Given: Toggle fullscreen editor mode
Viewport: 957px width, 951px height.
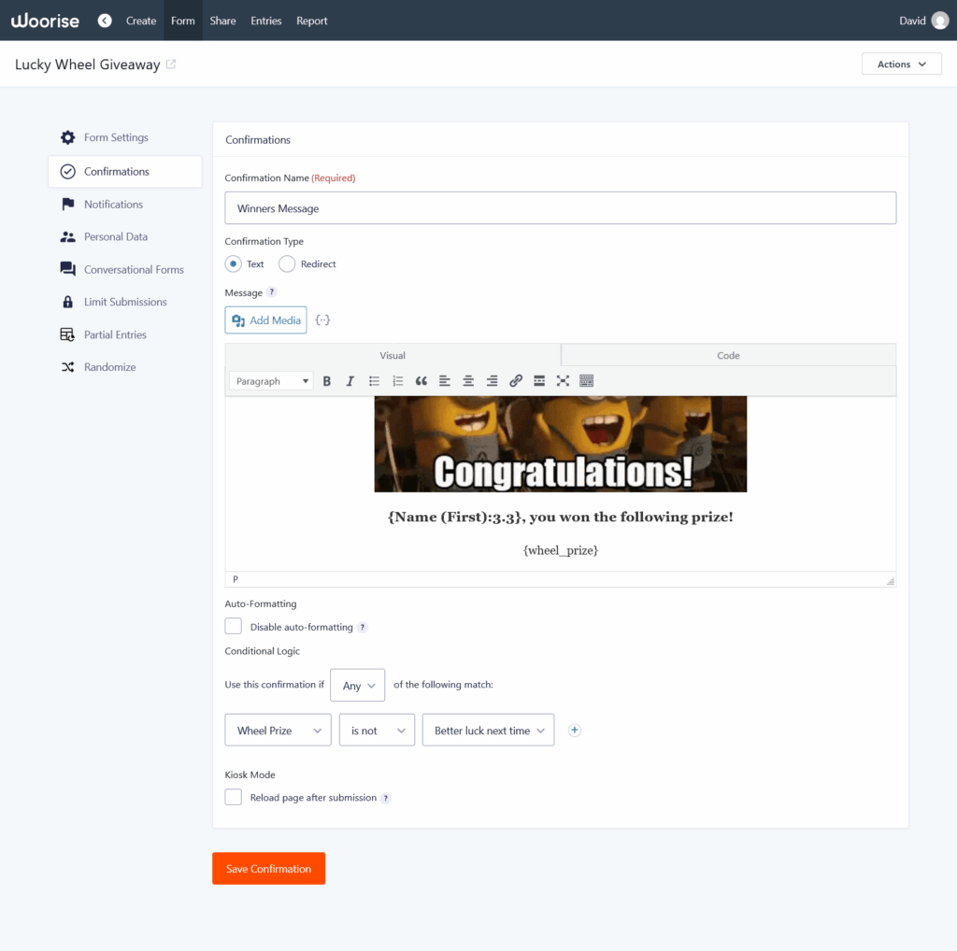Looking at the screenshot, I should [x=563, y=381].
